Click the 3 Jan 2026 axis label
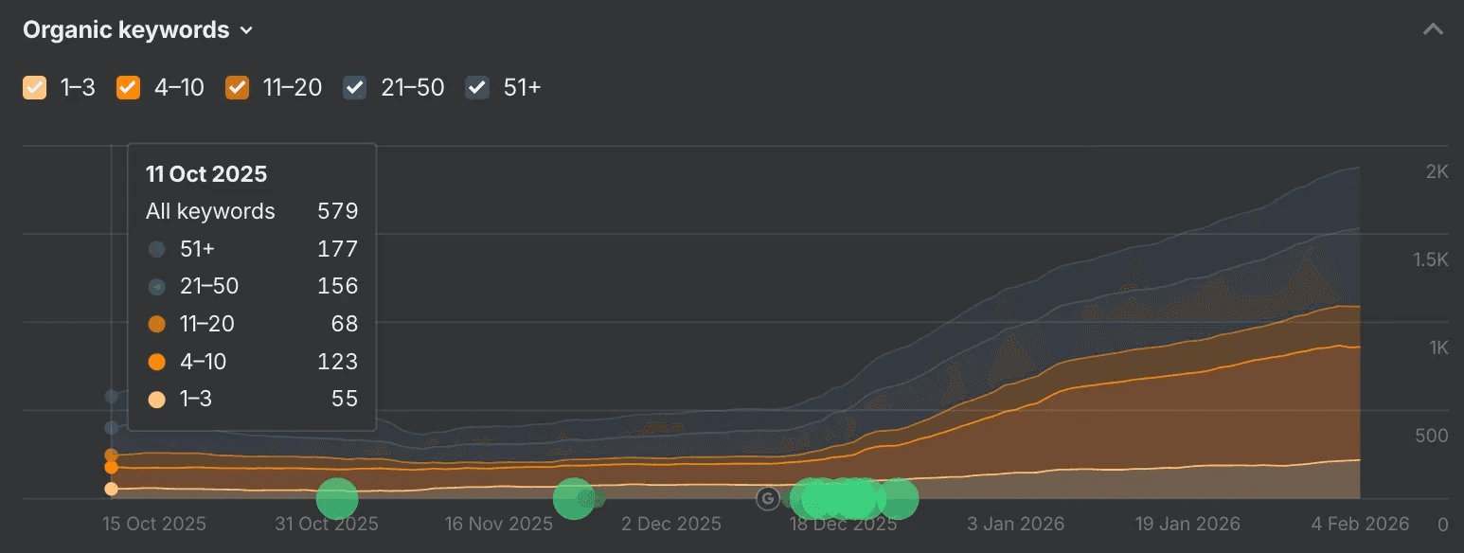The image size is (1464, 553). tap(1016, 524)
